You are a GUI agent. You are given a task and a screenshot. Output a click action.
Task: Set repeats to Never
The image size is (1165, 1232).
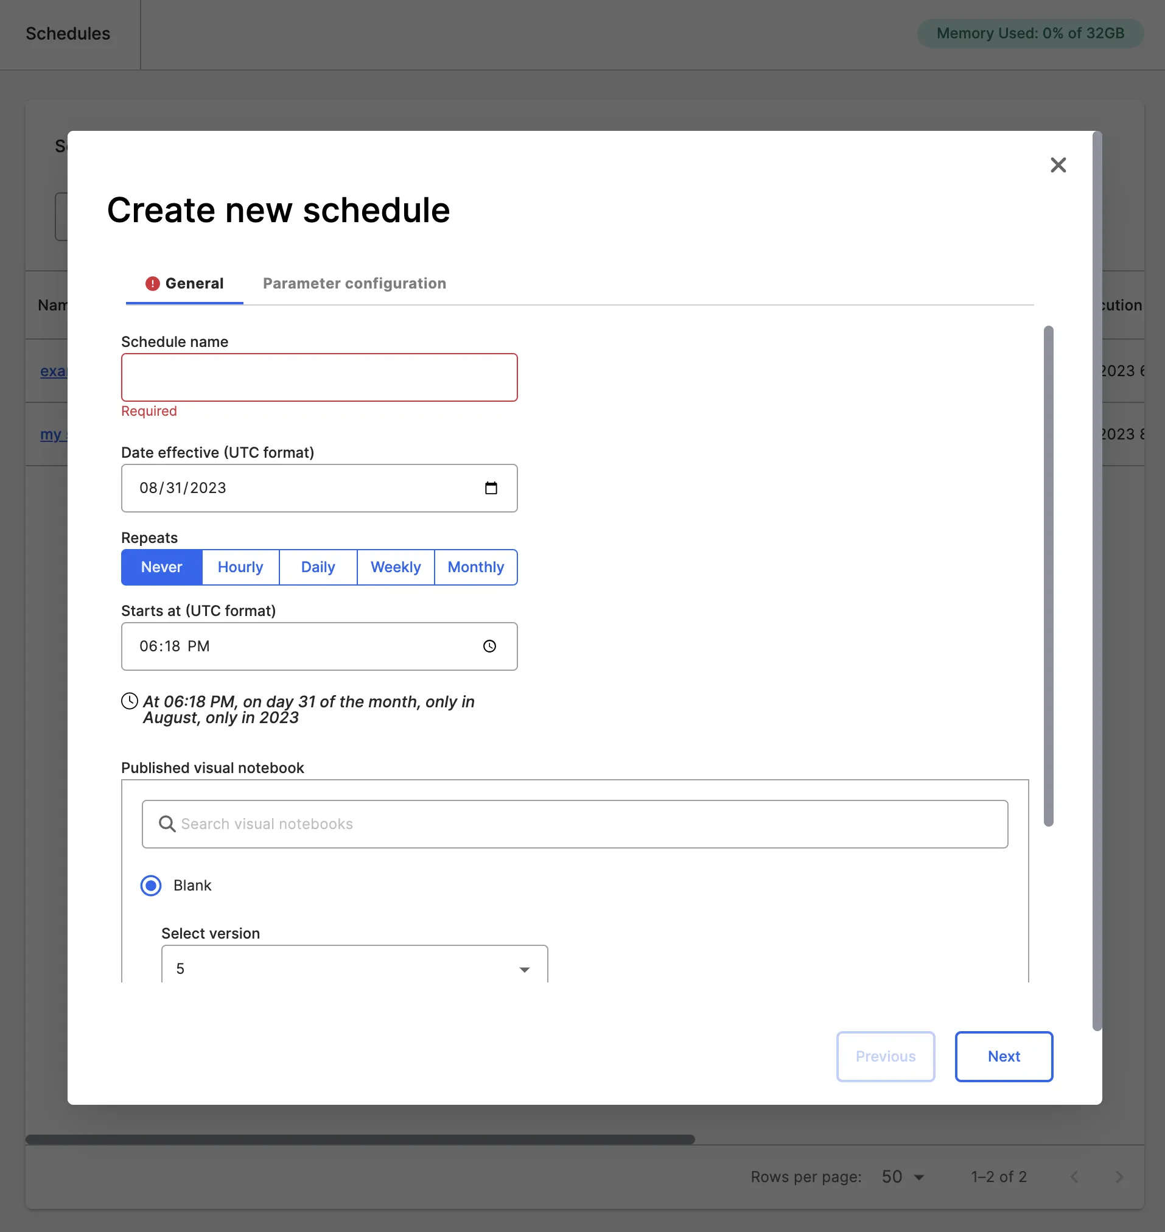(161, 567)
